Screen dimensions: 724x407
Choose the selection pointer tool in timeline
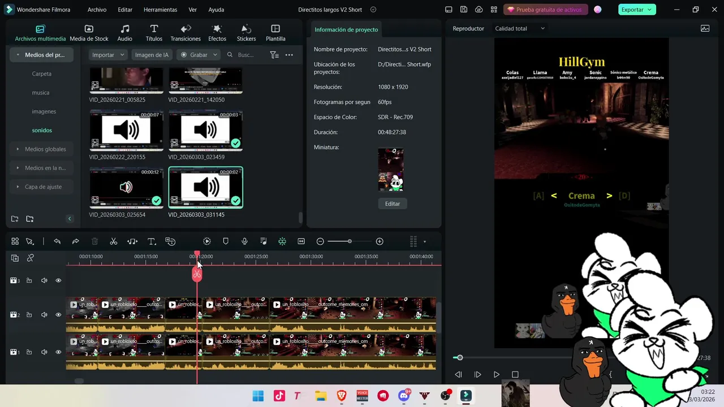click(x=30, y=241)
